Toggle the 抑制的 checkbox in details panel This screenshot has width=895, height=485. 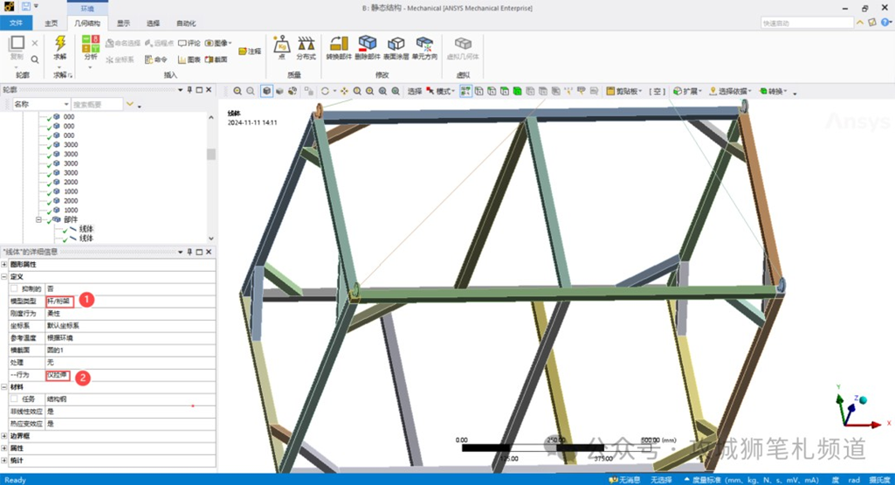(x=14, y=288)
